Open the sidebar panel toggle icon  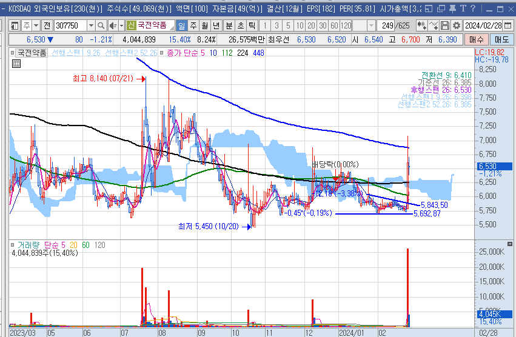[x=15, y=25]
